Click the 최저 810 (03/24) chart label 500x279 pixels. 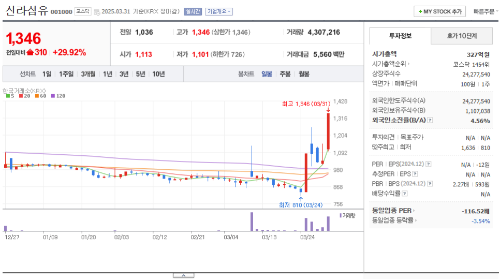click(x=301, y=205)
